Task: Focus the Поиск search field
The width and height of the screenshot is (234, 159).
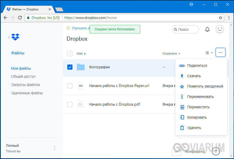Action: (185, 29)
